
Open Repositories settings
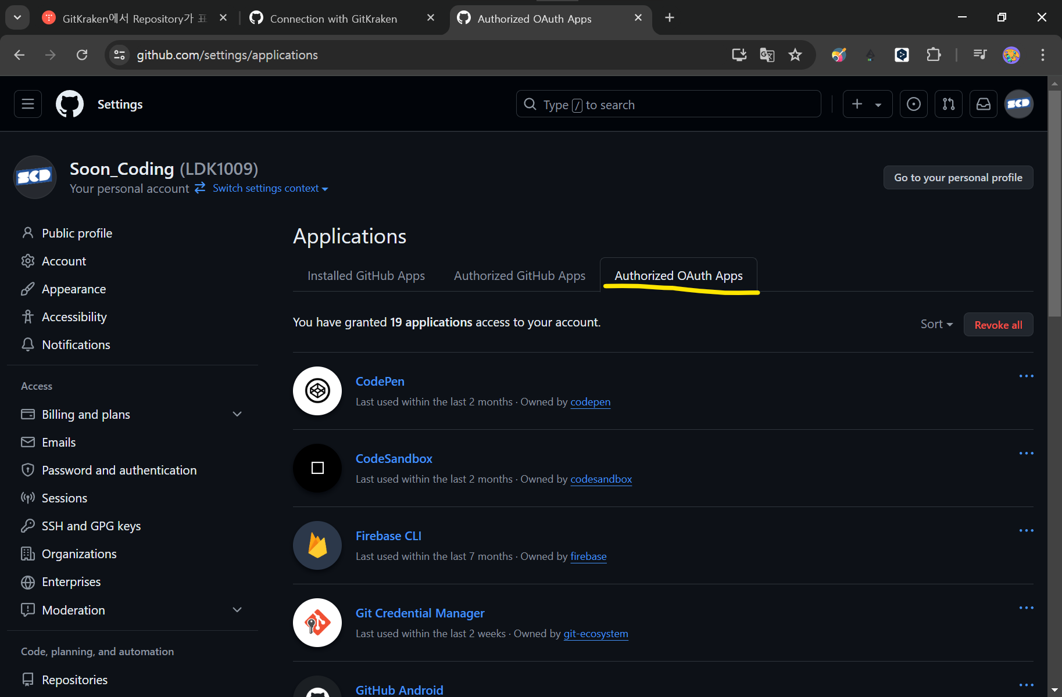(74, 680)
